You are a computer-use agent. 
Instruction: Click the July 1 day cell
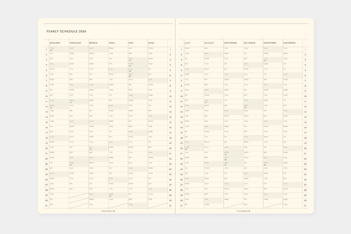click(194, 49)
